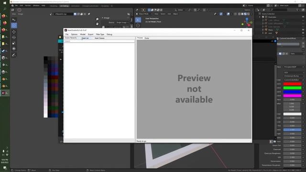Select the Move tool in UV editor toolbar
This screenshot has height=172, width=306.
tap(14, 32)
